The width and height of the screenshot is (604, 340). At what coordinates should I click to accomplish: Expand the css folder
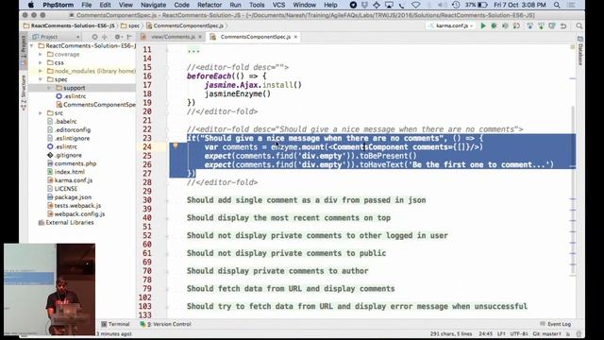click(x=41, y=62)
